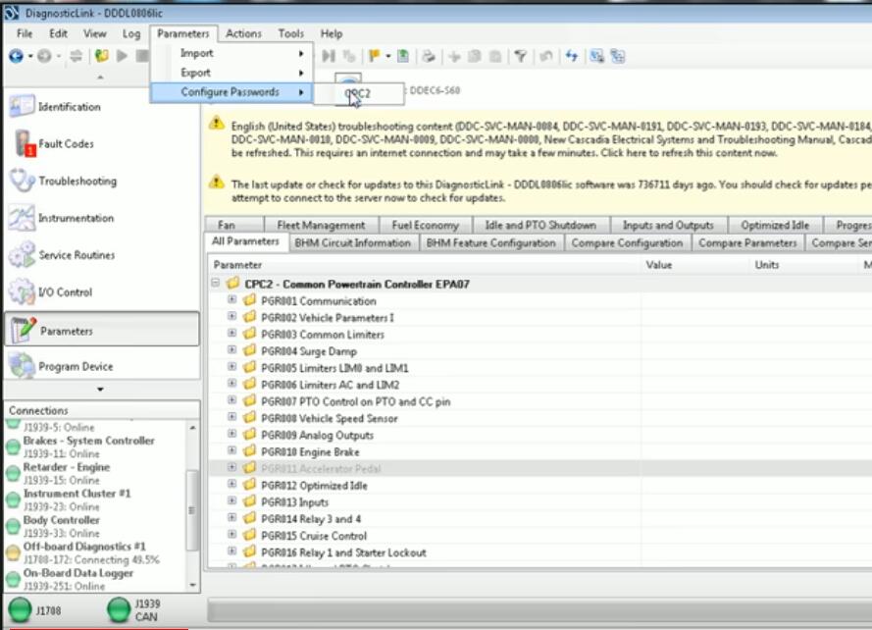This screenshot has width=872, height=630.
Task: Click the filter funnel toolbar icon
Action: click(x=520, y=56)
